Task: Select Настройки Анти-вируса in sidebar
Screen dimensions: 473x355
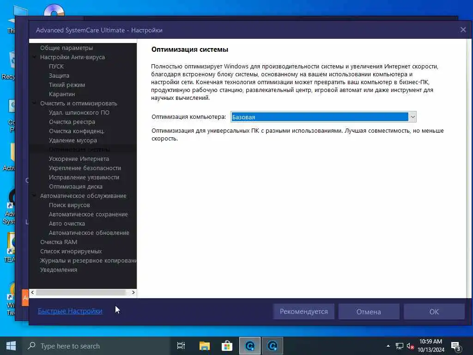Action: 73,57
